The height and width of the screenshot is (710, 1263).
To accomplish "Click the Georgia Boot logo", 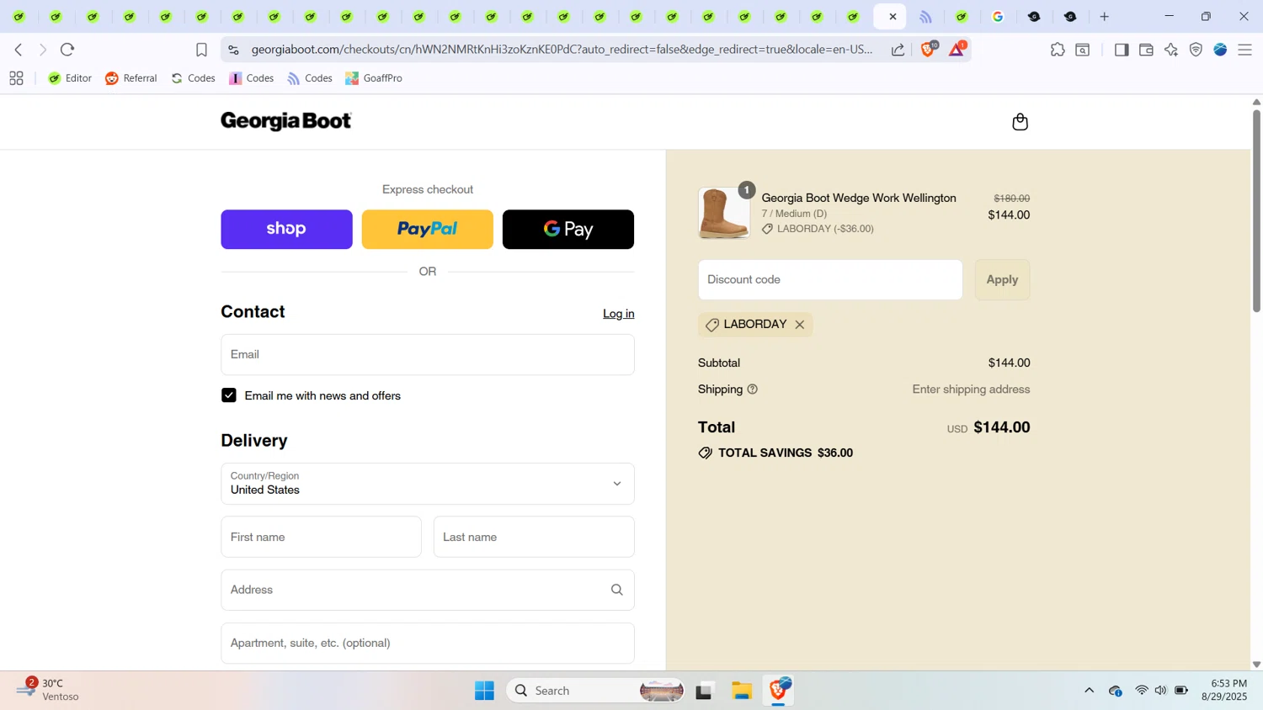I will pyautogui.click(x=286, y=122).
